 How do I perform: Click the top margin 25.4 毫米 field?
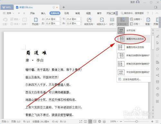[x=52, y=19]
